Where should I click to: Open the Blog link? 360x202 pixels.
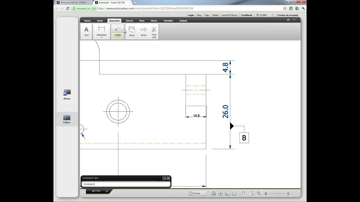199,15
